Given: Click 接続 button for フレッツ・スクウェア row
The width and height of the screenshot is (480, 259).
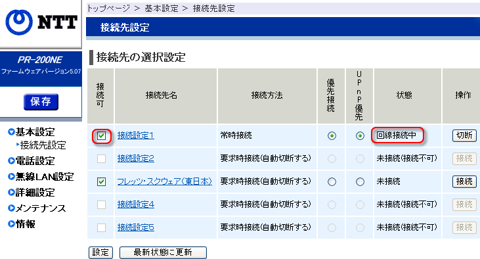Looking at the screenshot, I should (x=464, y=181).
